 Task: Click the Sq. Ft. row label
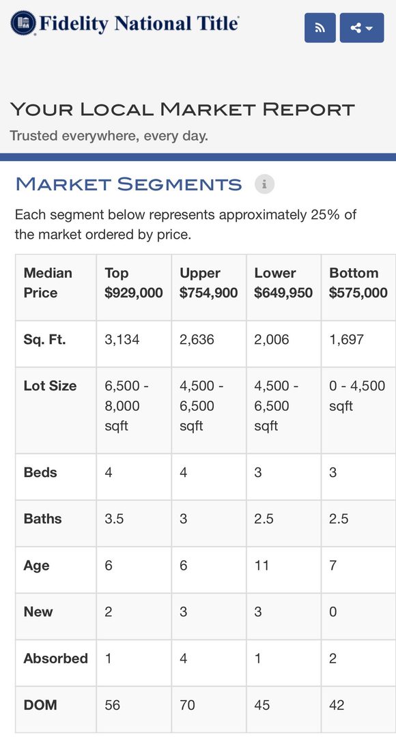pos(44,339)
